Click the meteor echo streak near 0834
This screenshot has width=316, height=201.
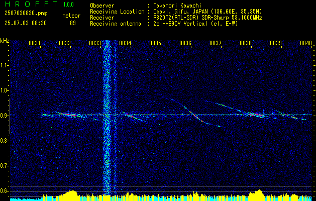pos(134,117)
